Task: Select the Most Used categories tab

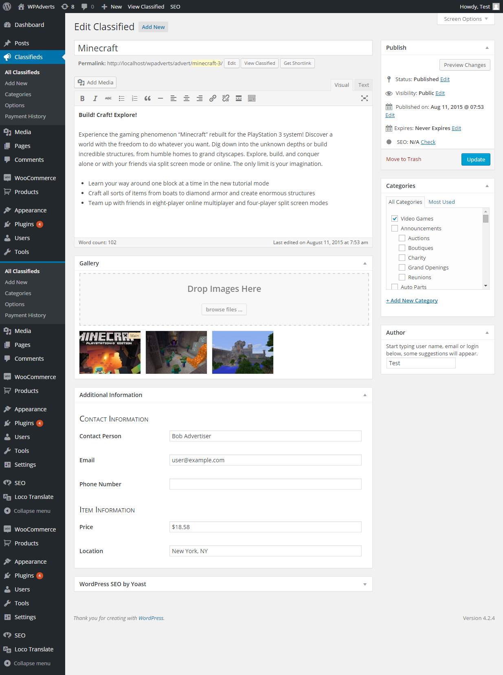Action: point(441,202)
